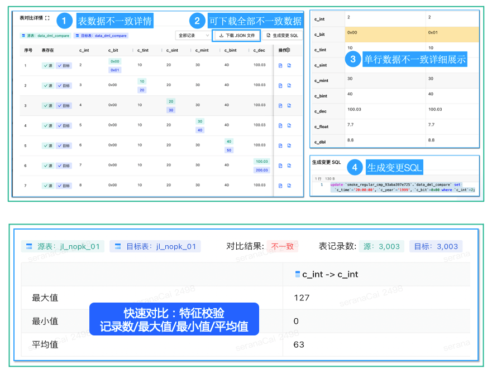
Task: Generate SQL icon for row 5
Action: pos(289,145)
